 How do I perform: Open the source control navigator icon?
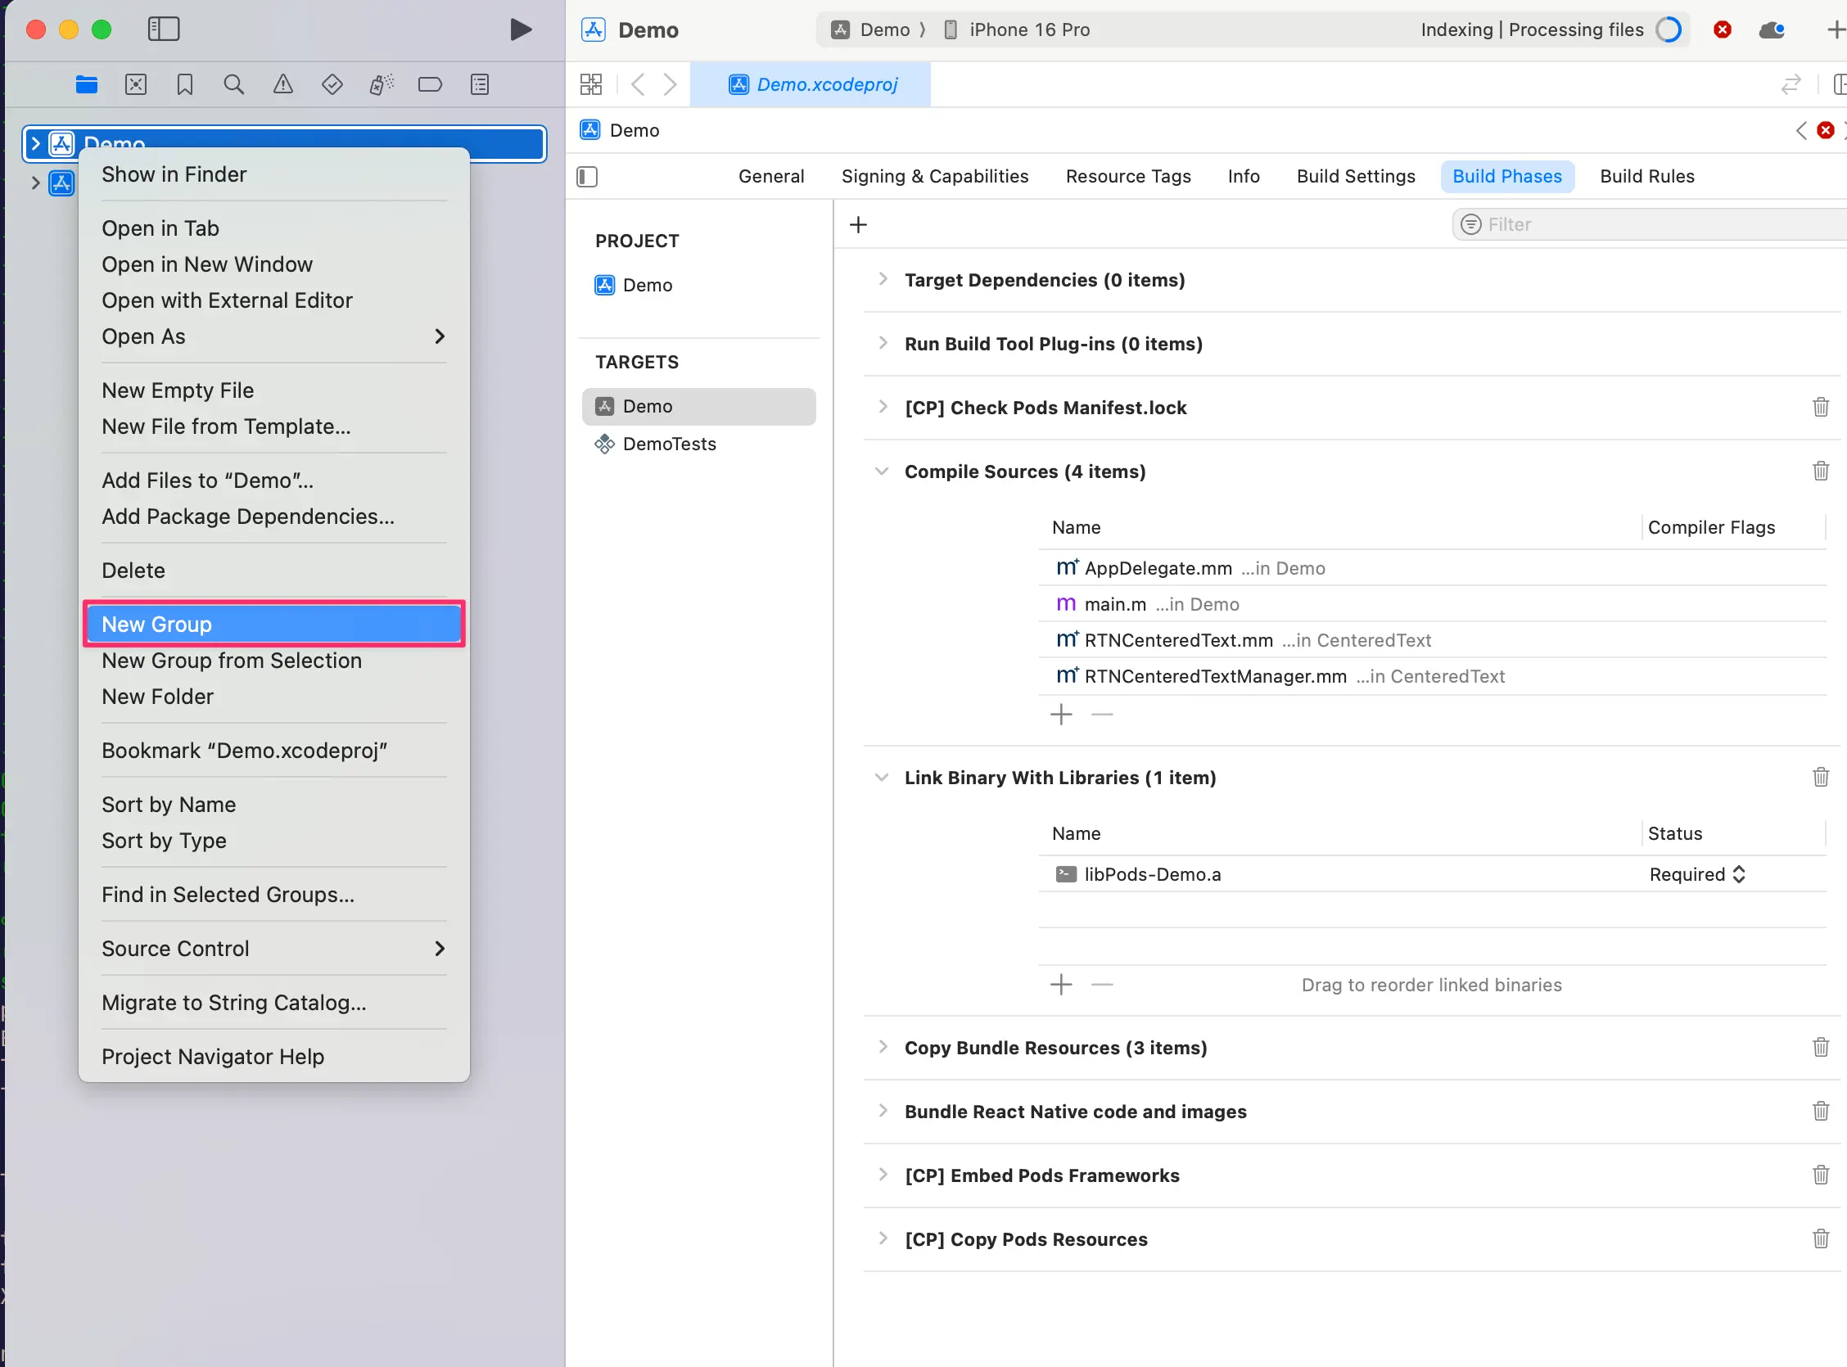(x=136, y=84)
